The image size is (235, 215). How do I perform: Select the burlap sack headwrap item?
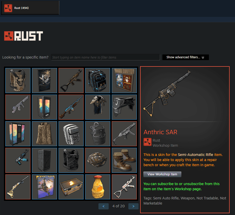coord(44,134)
